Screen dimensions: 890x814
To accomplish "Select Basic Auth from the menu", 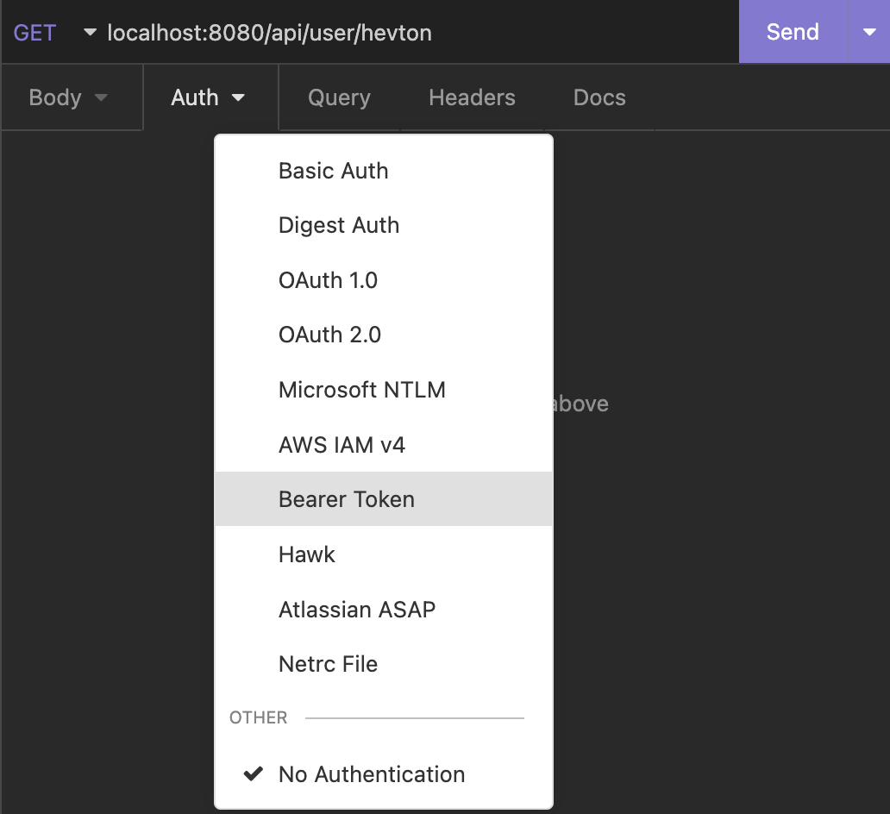I will point(334,171).
